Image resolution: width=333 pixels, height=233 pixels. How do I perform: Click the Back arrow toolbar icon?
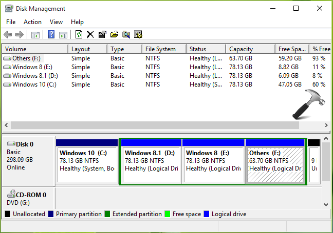click(x=8, y=34)
